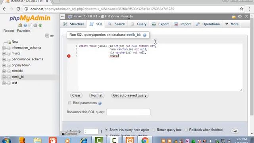Expand test database node

(x=4, y=83)
